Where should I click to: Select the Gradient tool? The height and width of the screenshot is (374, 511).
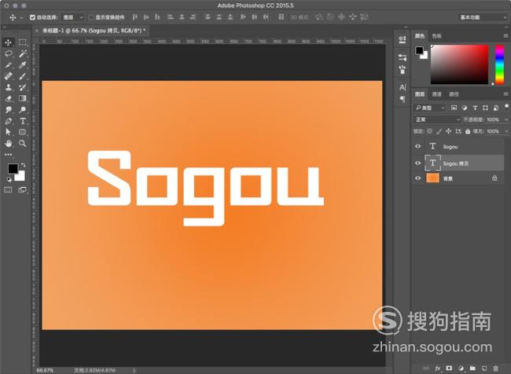tap(23, 98)
